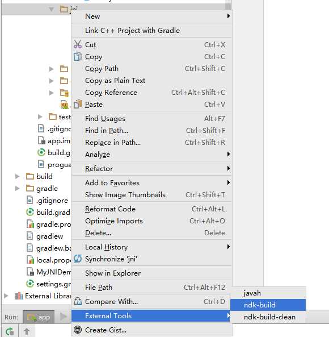
Task: Click the Create Gist GitHub icon
Action: coord(78,330)
